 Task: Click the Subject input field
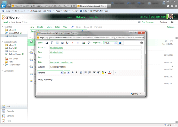point(96,67)
